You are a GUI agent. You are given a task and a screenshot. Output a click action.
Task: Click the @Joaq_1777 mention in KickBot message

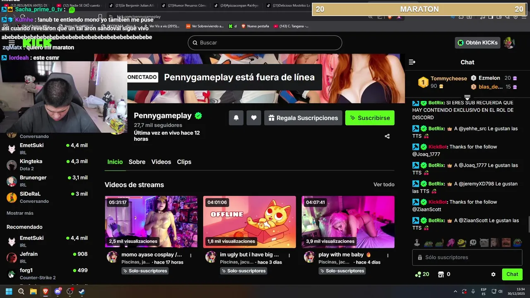(426, 154)
